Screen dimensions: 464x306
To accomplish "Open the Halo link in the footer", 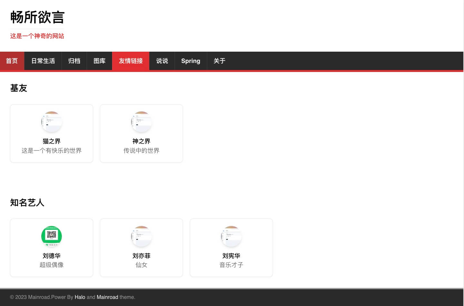I will [80, 297].
